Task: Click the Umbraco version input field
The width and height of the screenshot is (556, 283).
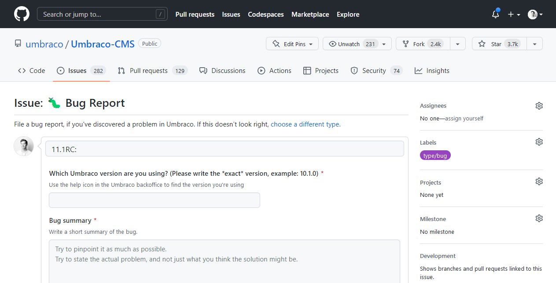Action: coord(155,200)
